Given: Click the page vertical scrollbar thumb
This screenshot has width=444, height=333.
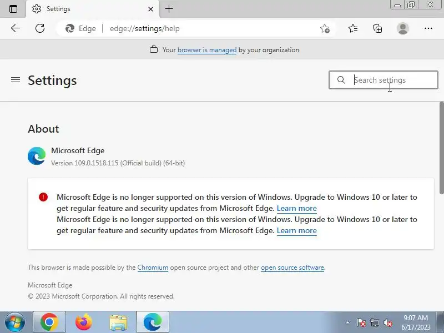Looking at the screenshot, I should click(441, 148).
